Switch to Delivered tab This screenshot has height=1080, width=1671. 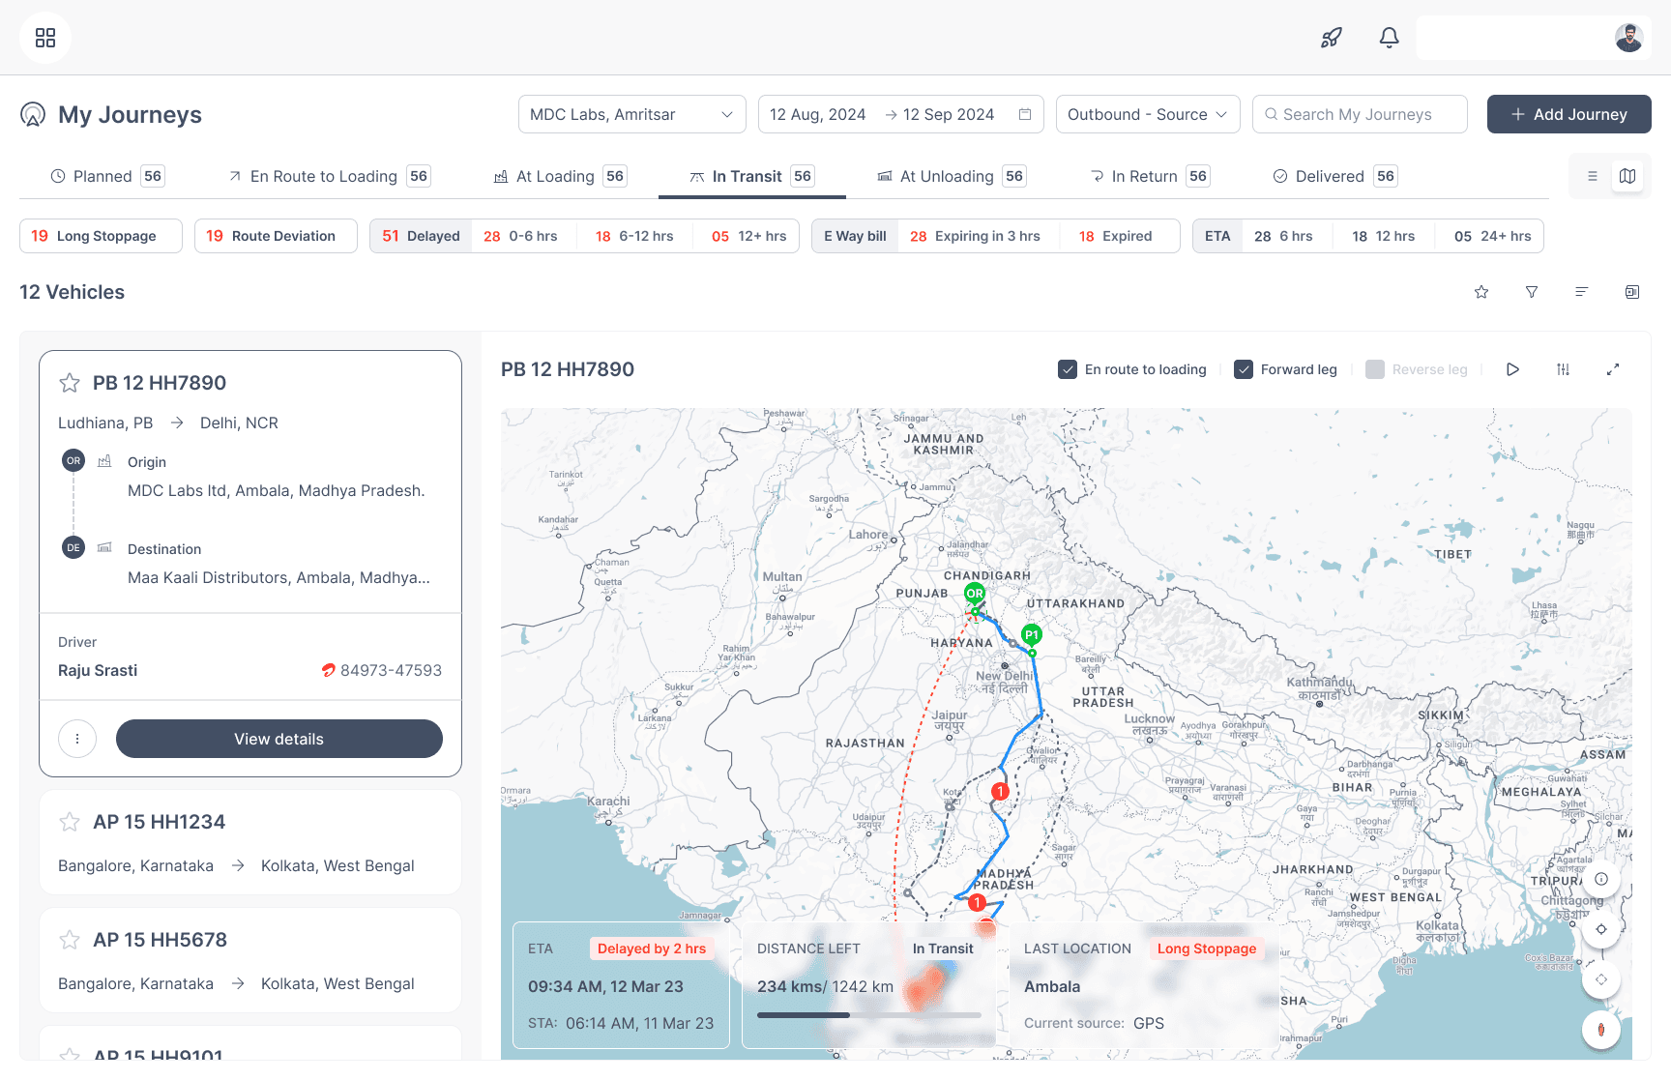pyautogui.click(x=1334, y=176)
